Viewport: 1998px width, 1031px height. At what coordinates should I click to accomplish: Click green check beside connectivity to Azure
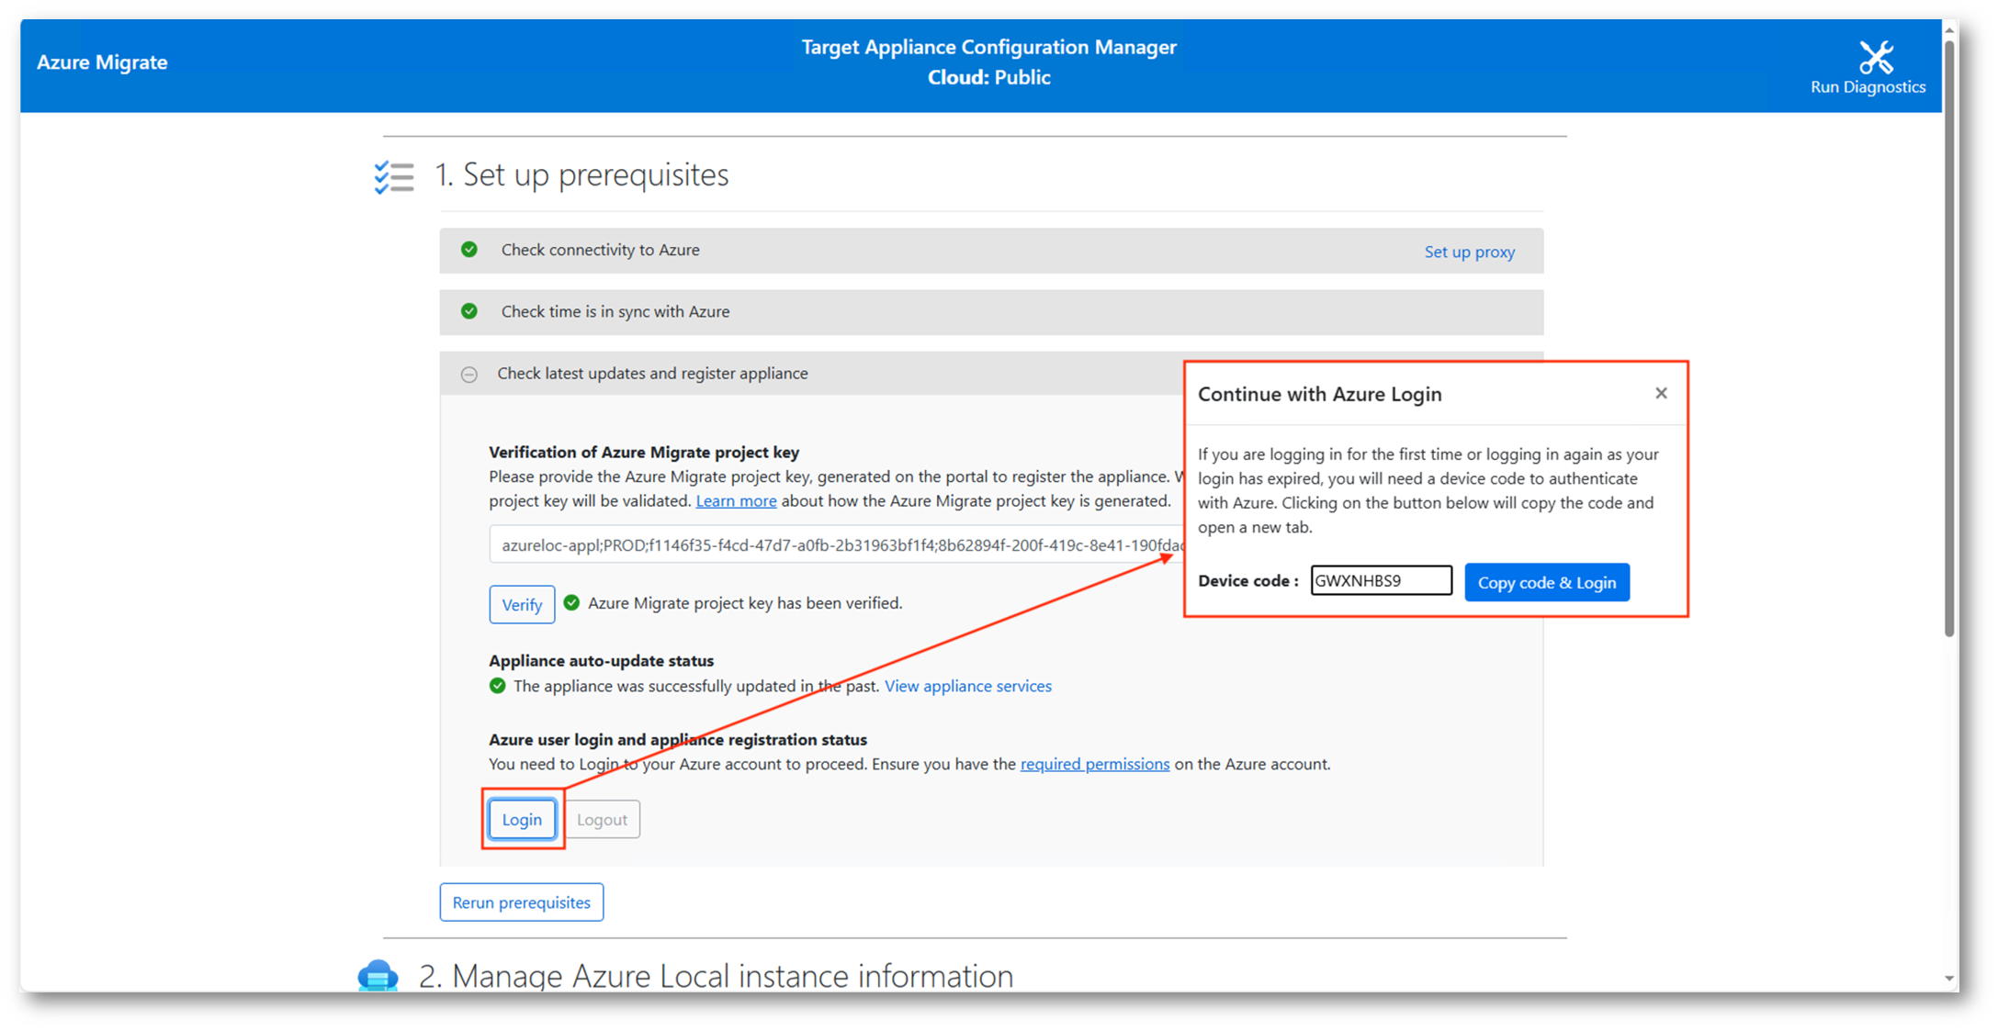click(469, 250)
